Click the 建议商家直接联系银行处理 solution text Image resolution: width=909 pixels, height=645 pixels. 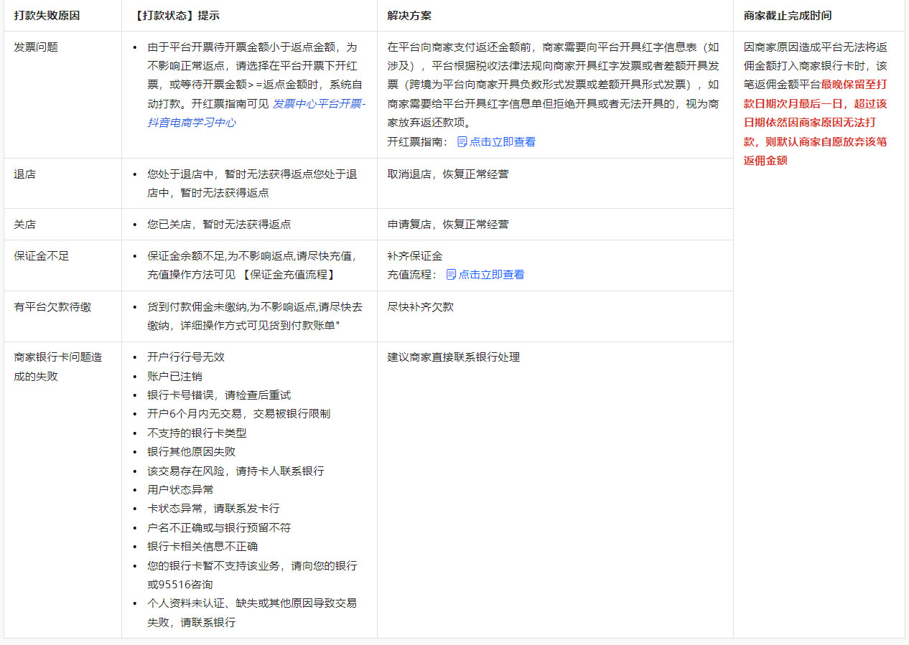tap(452, 357)
